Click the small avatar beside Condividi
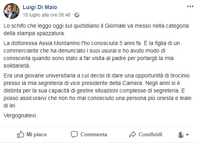 click(x=181, y=135)
